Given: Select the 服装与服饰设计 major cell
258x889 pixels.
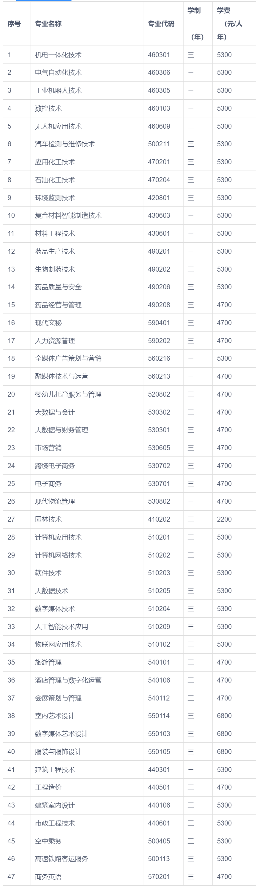Looking at the screenshot, I should pos(58,751).
